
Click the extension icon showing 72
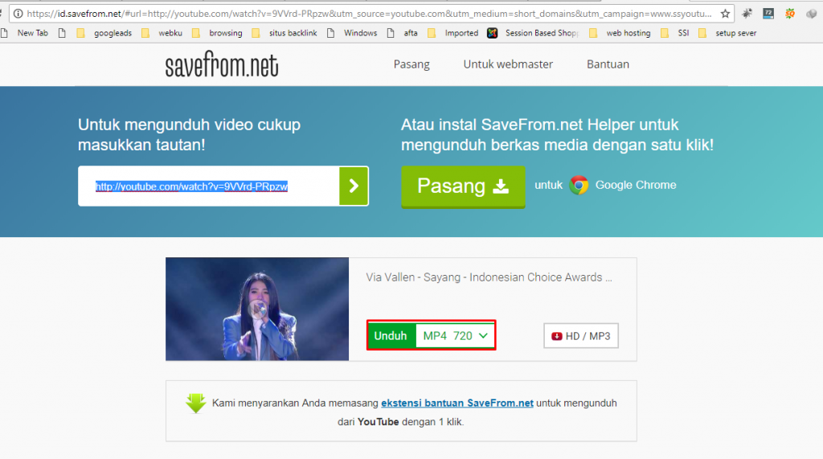[768, 14]
